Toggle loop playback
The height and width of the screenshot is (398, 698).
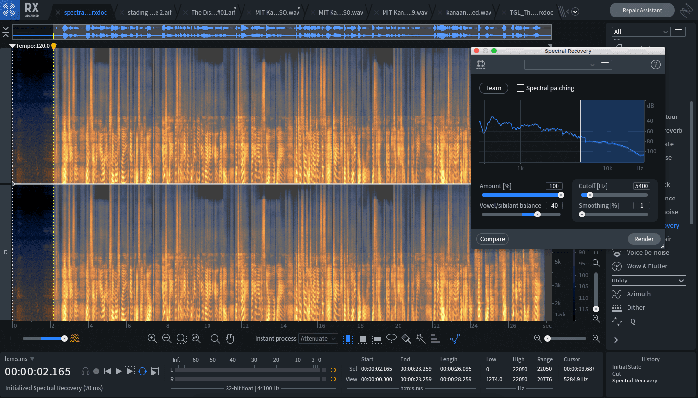(x=142, y=371)
